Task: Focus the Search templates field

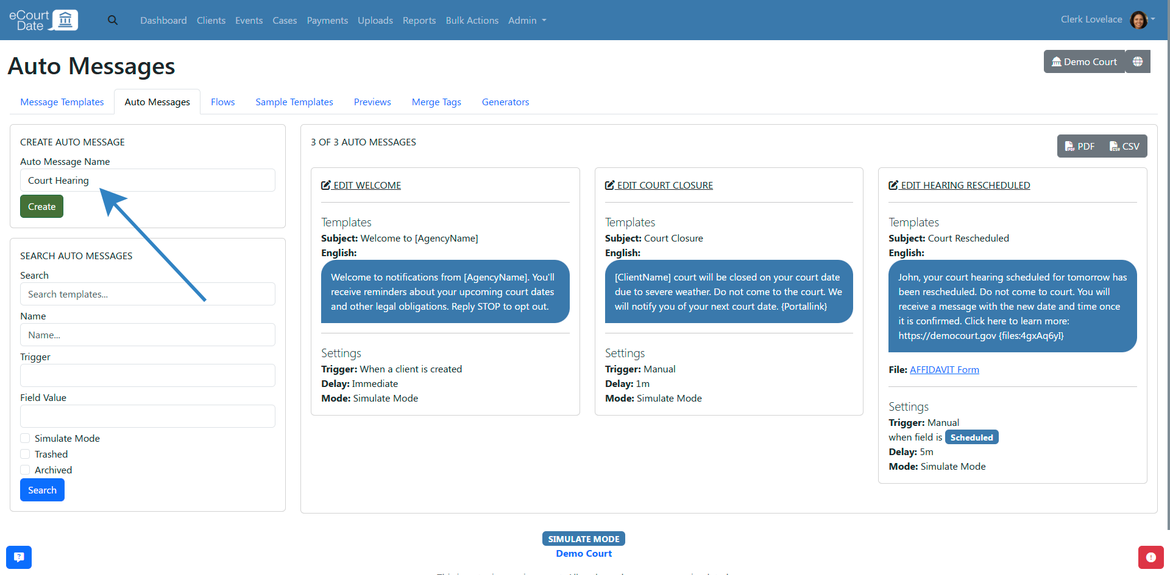Action: pos(147,294)
